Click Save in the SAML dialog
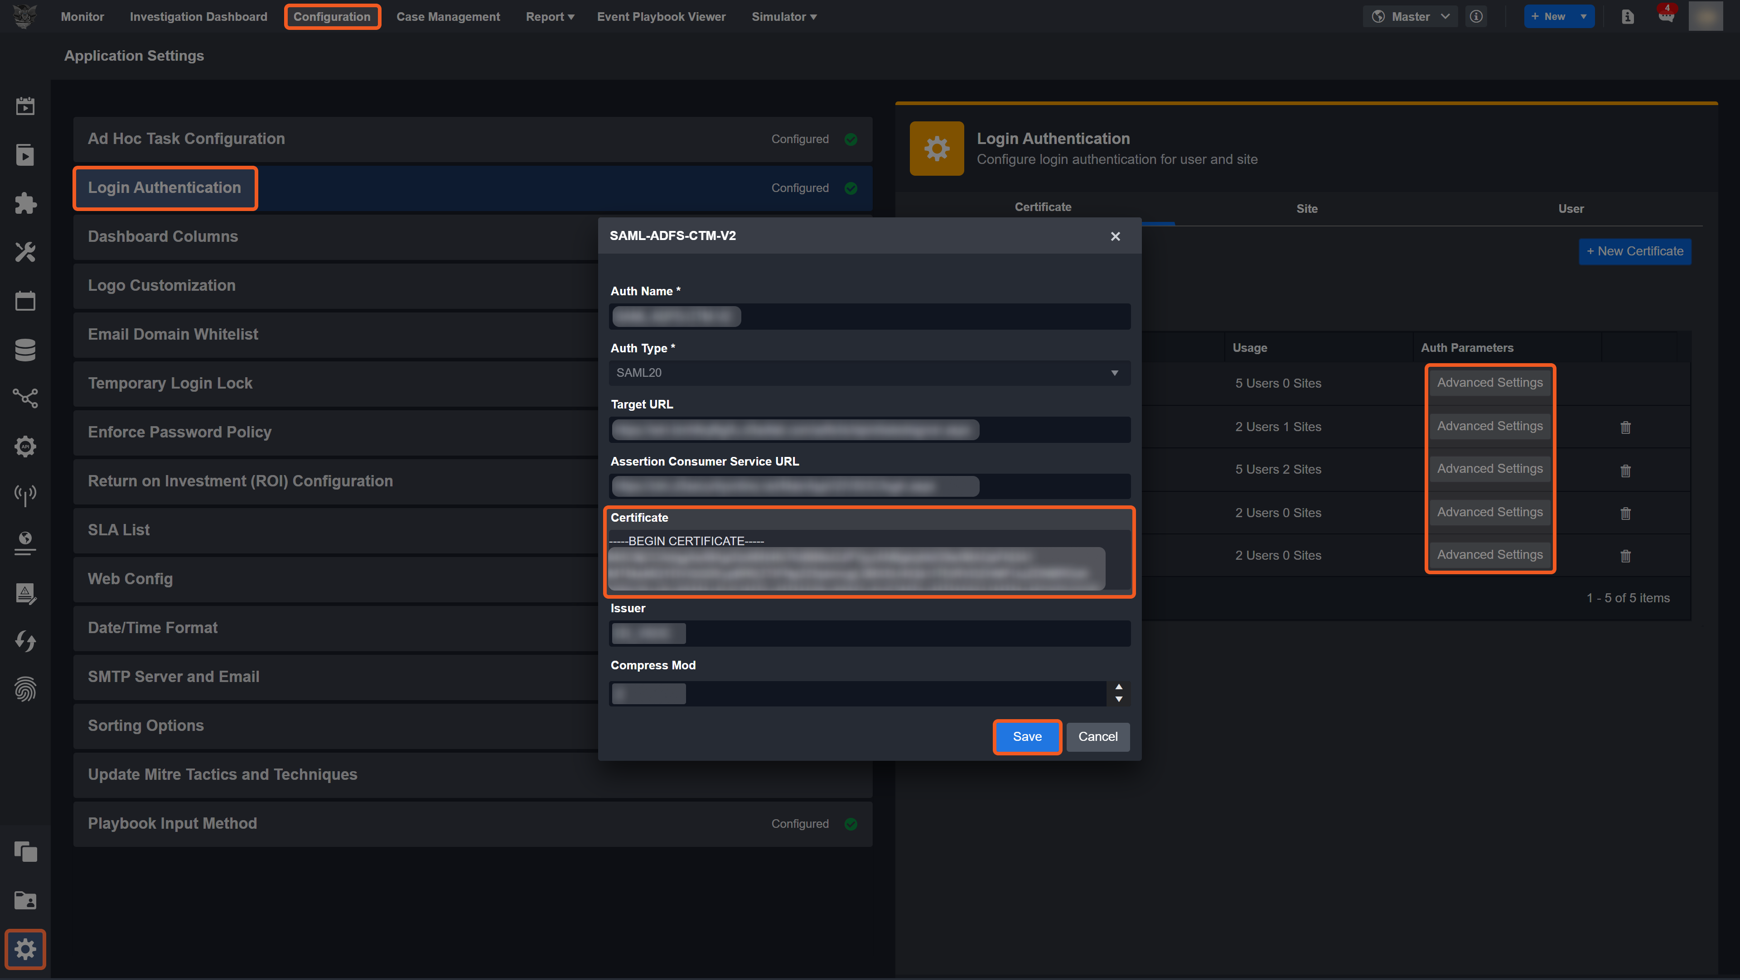This screenshot has width=1740, height=980. point(1026,736)
